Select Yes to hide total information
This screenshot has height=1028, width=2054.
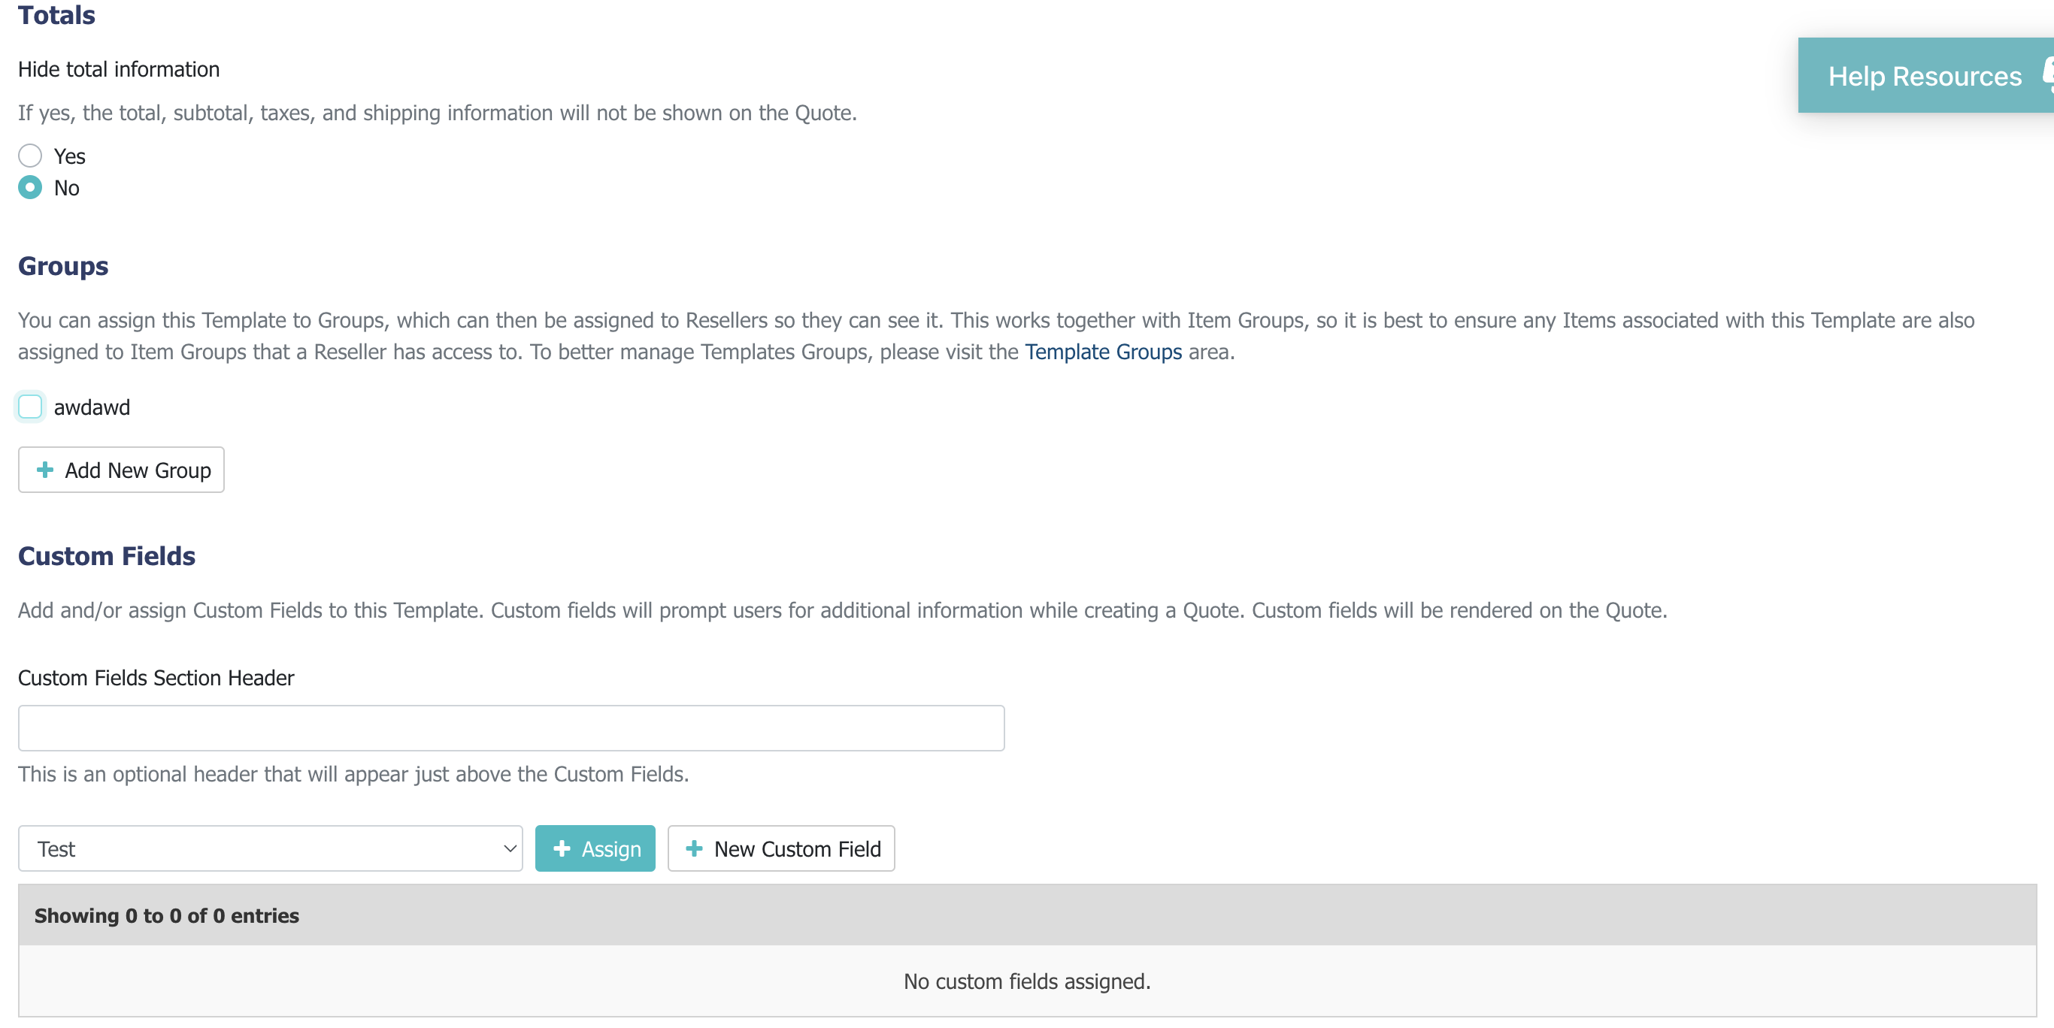30,156
